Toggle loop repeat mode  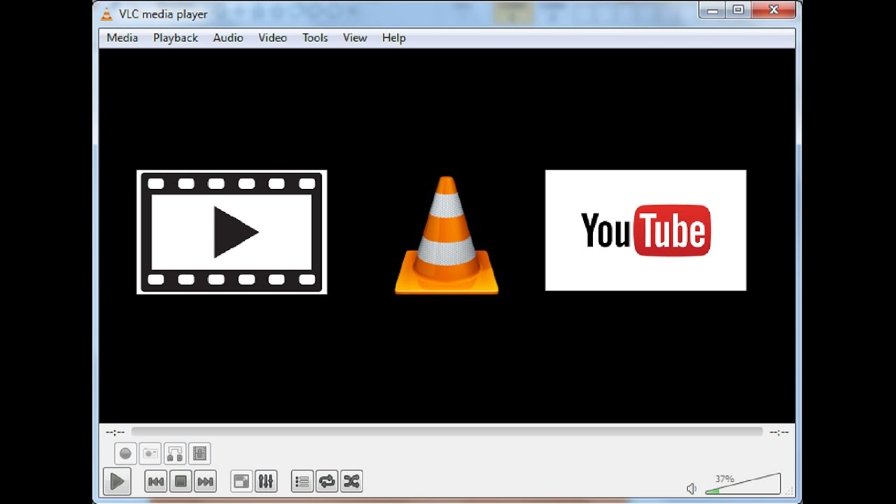(x=326, y=482)
